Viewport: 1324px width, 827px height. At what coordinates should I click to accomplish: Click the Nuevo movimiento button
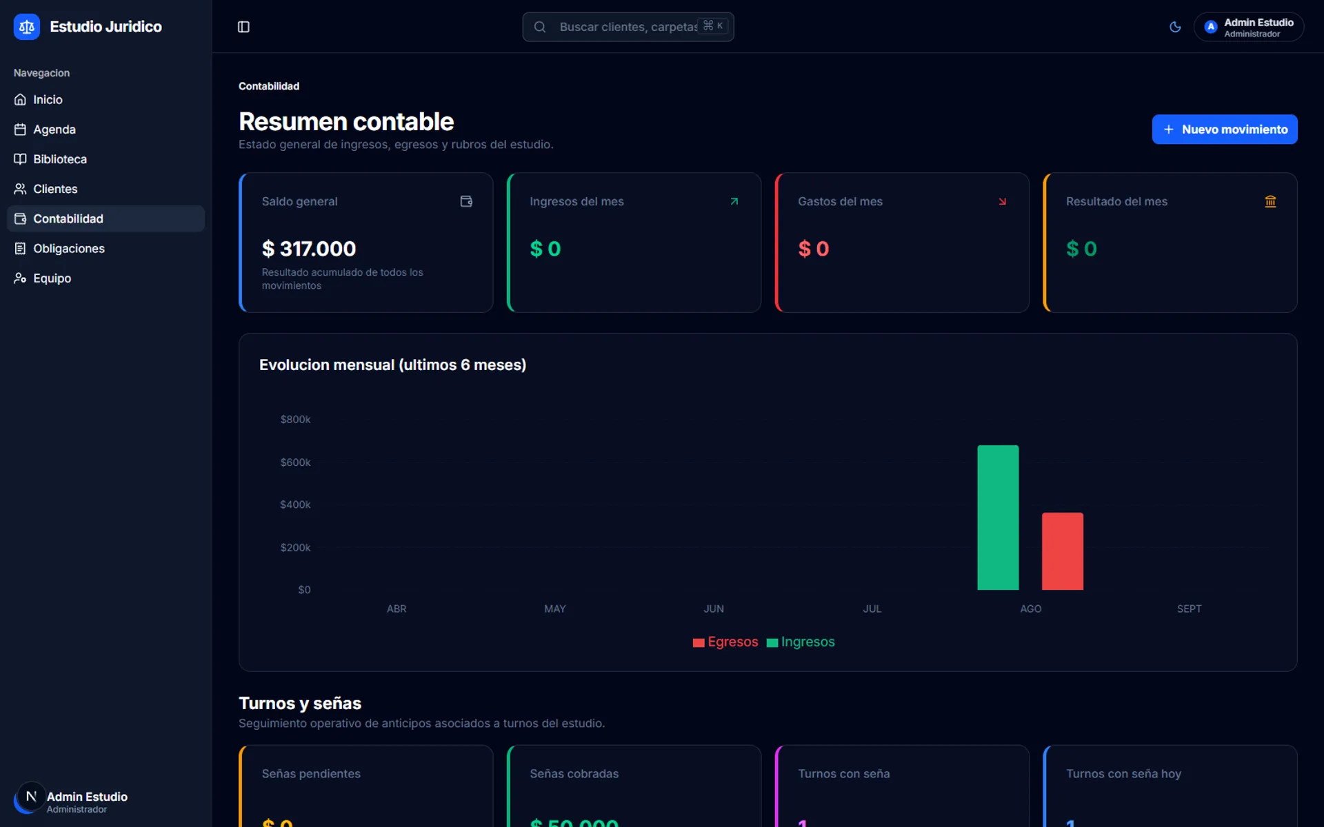click(x=1224, y=130)
